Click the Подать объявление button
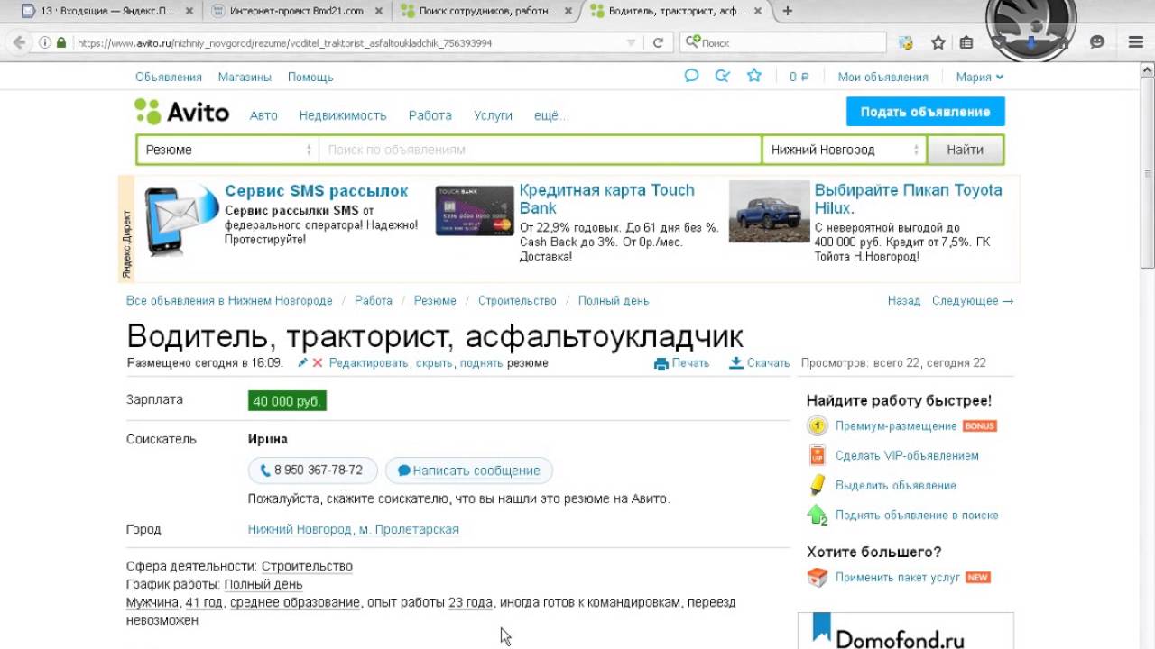The width and height of the screenshot is (1155, 649). [925, 112]
